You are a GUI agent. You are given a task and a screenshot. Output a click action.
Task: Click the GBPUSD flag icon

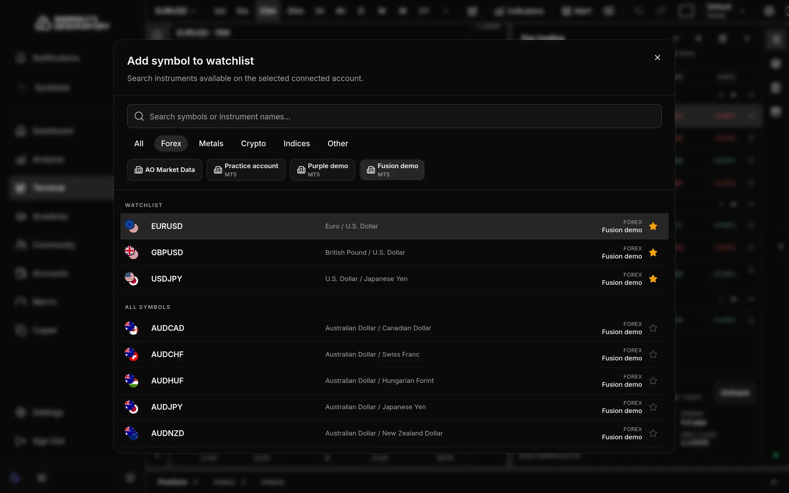click(131, 253)
